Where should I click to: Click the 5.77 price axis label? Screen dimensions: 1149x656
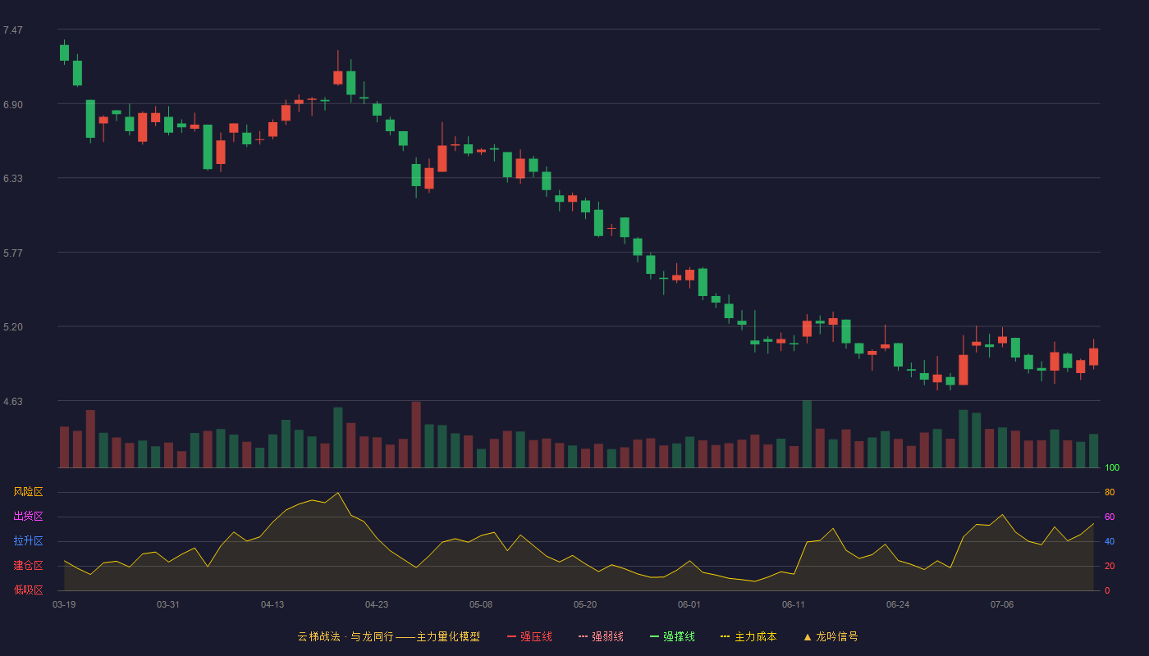[x=13, y=253]
